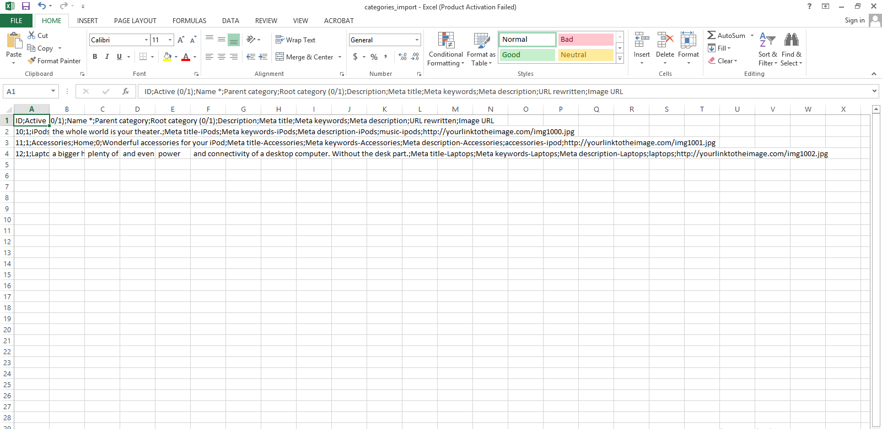Click the Save icon in quick access toolbar
Image resolution: width=882 pixels, height=429 pixels.
(25, 6)
